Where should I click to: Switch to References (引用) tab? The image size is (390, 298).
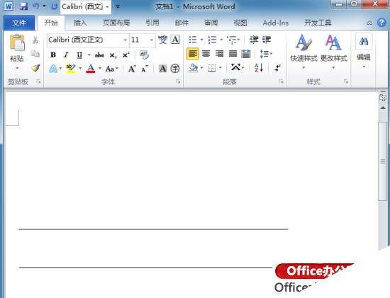[x=152, y=23]
